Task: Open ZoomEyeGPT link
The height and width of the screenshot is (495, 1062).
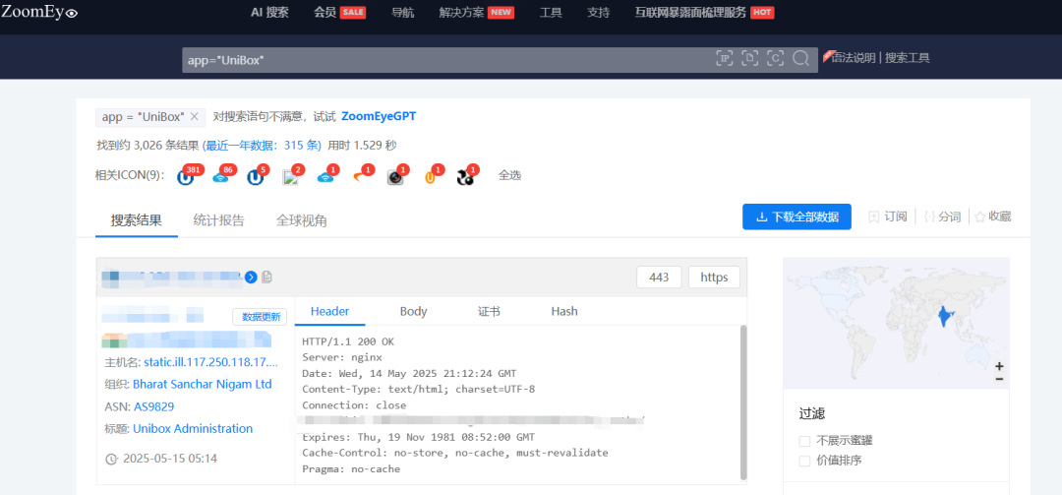Action: 379,116
